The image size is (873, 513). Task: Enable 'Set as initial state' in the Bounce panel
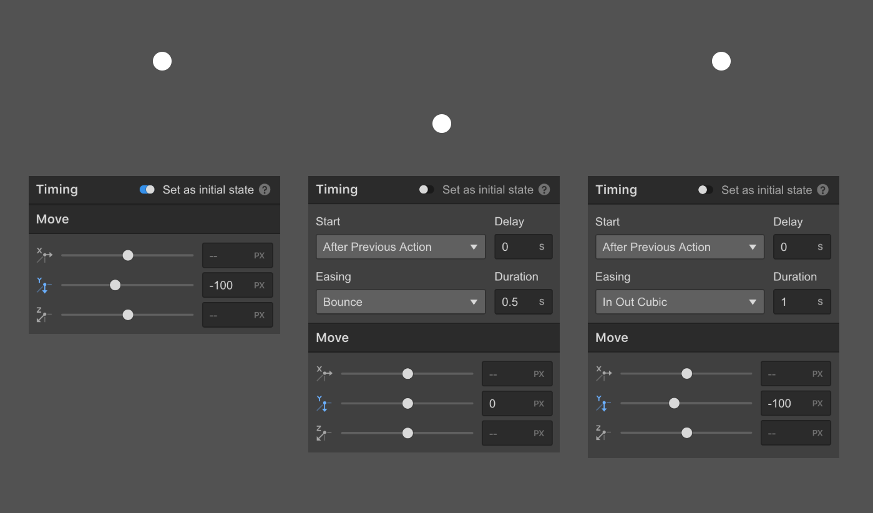427,190
